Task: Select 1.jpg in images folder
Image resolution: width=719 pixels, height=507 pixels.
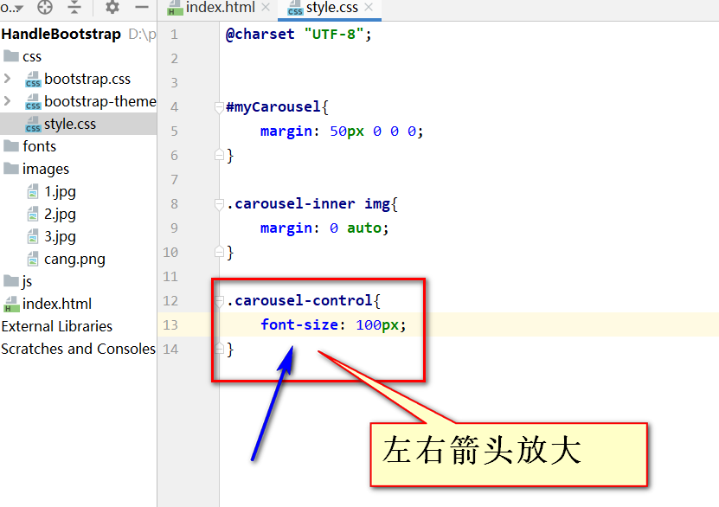Action: click(x=60, y=191)
